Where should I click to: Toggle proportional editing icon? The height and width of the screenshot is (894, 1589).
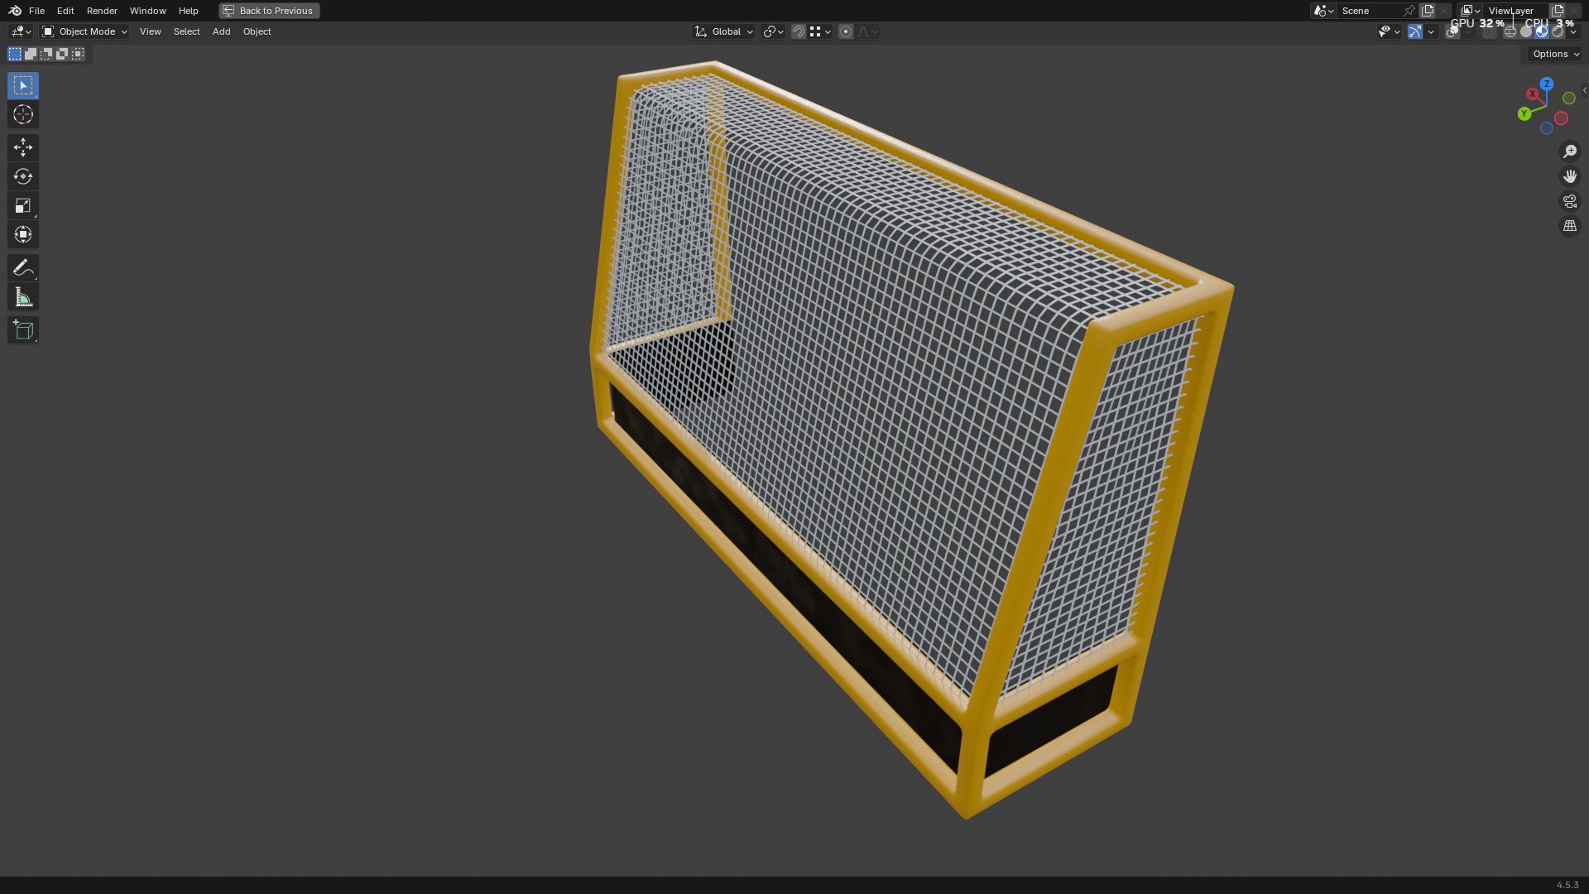(x=845, y=31)
